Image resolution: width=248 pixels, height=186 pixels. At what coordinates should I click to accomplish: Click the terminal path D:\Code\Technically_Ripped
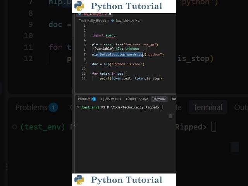tap(132, 107)
